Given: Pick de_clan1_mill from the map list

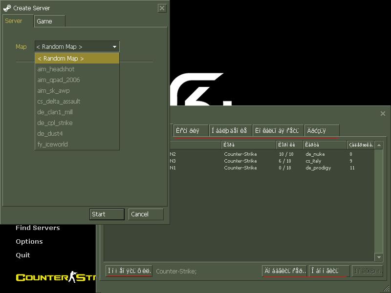Looking at the screenshot, I should point(77,112).
